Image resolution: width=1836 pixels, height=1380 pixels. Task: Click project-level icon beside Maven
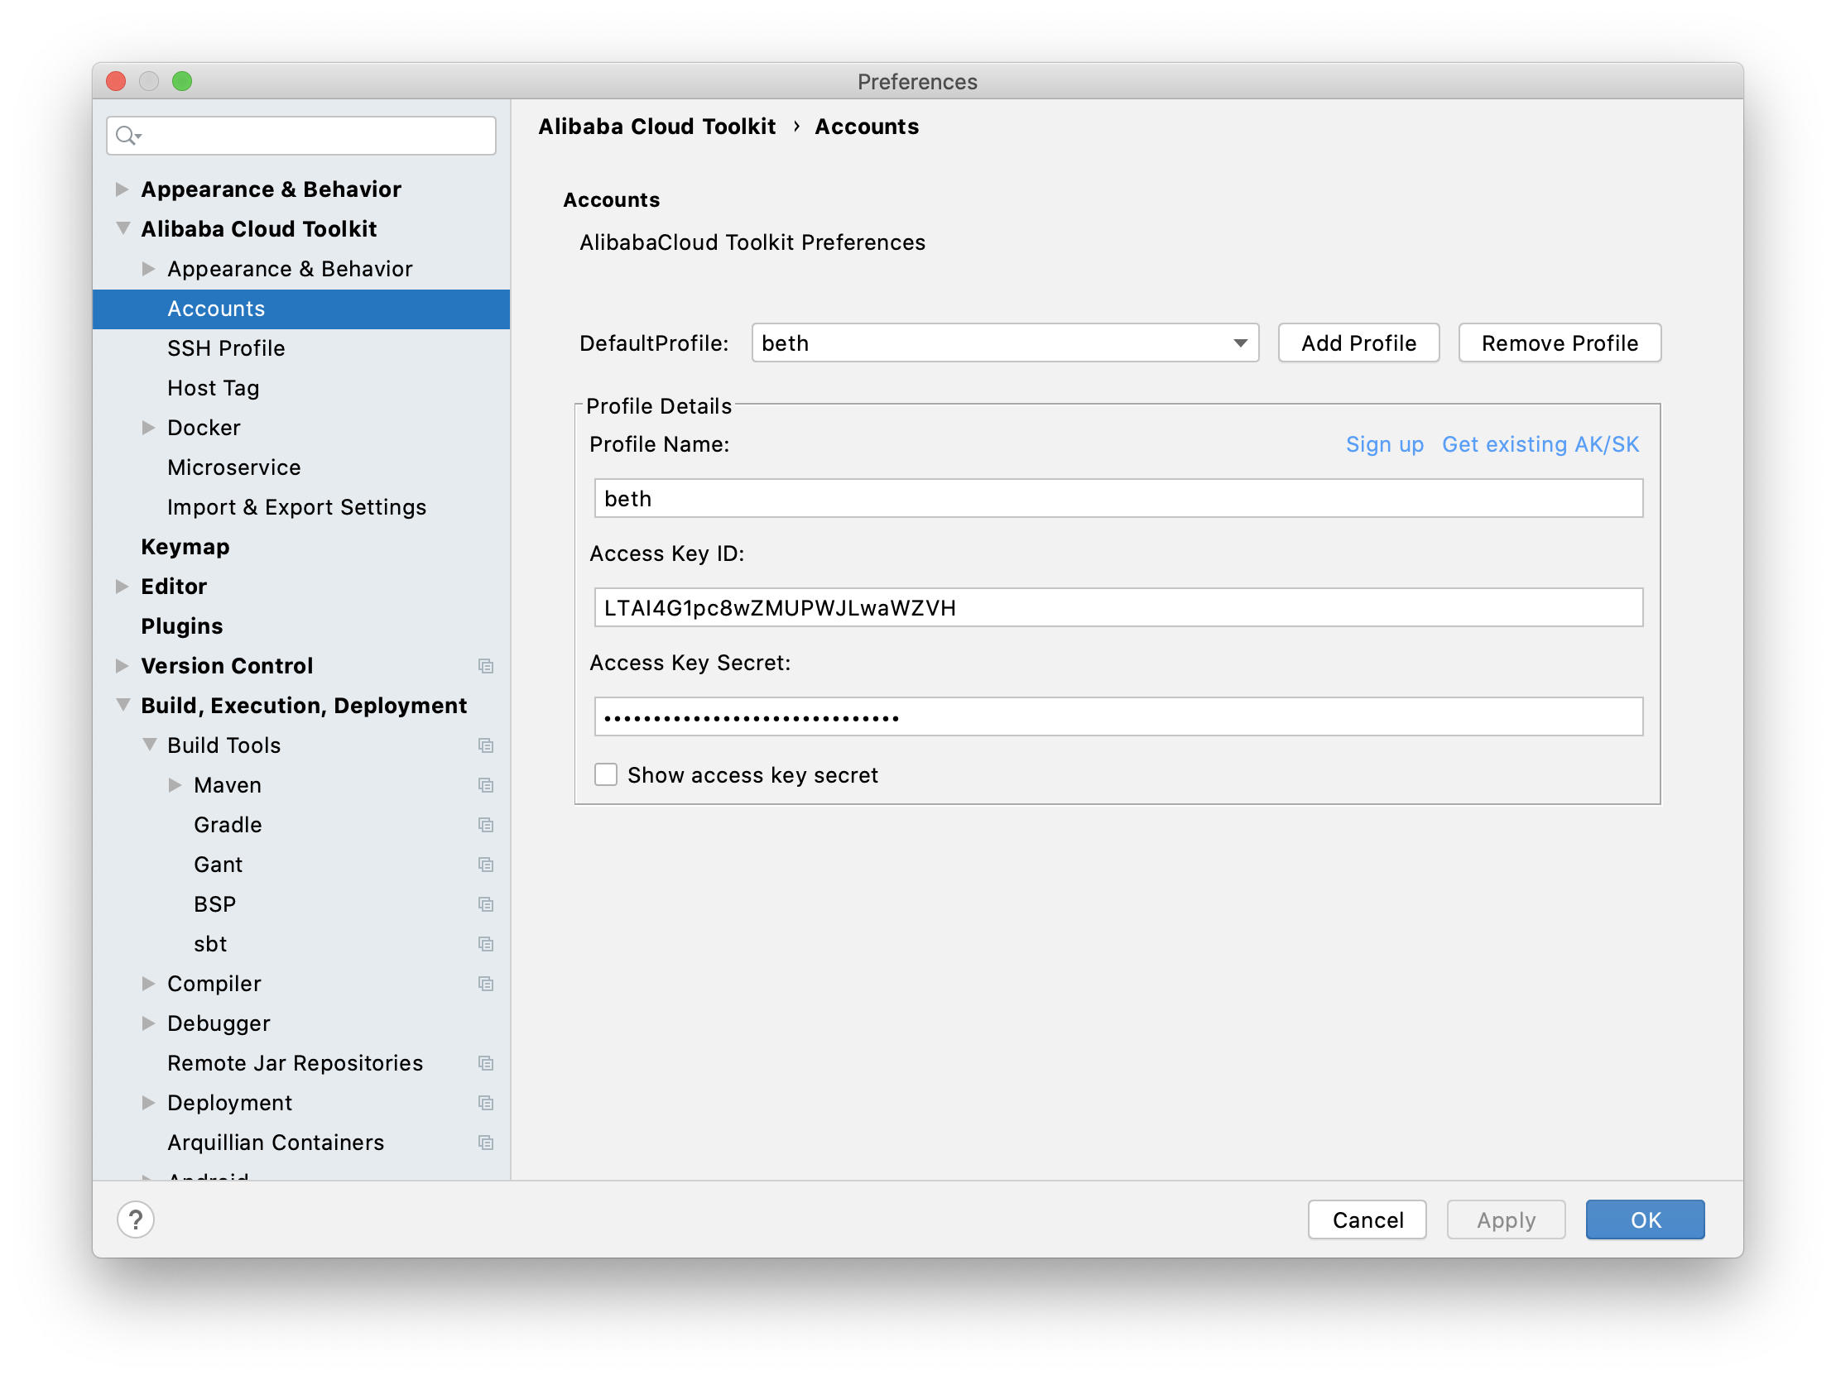coord(486,785)
